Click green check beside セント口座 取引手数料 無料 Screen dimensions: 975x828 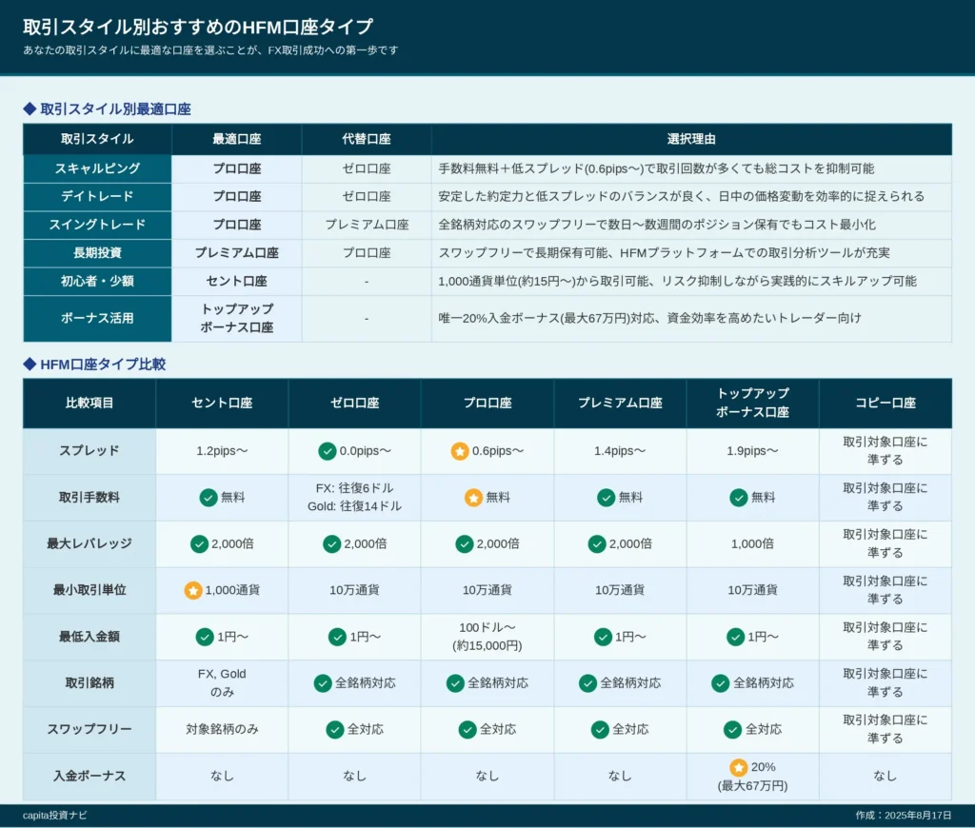(209, 498)
